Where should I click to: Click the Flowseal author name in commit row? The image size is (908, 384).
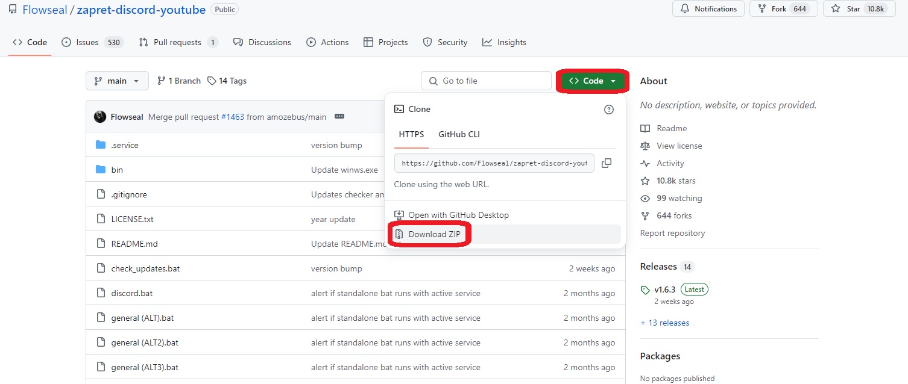point(127,117)
